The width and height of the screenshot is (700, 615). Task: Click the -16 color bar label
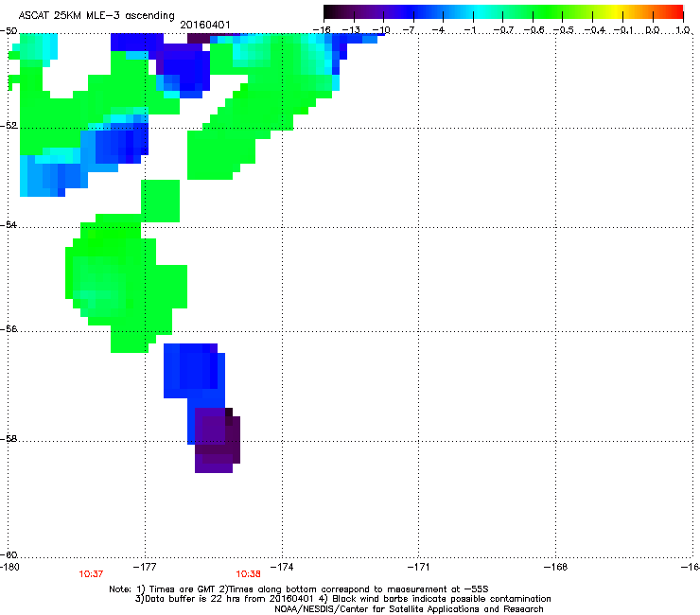pyautogui.click(x=322, y=30)
